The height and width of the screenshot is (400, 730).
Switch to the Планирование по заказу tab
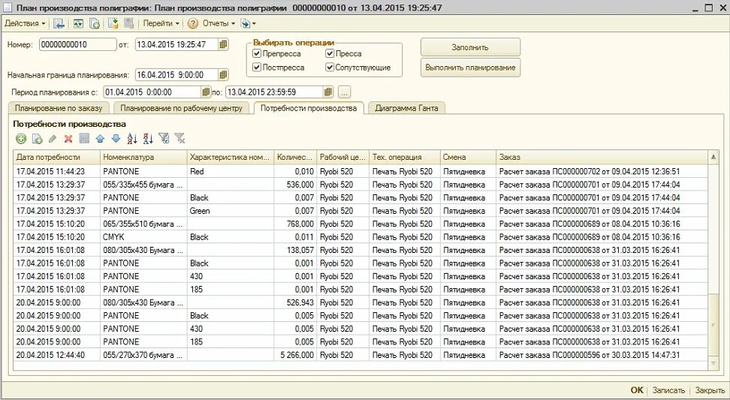click(58, 108)
